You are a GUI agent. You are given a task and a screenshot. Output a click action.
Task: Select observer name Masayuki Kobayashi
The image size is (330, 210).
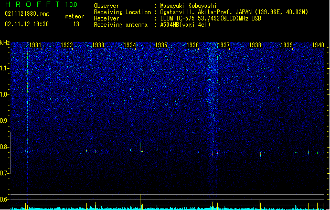[x=188, y=6]
